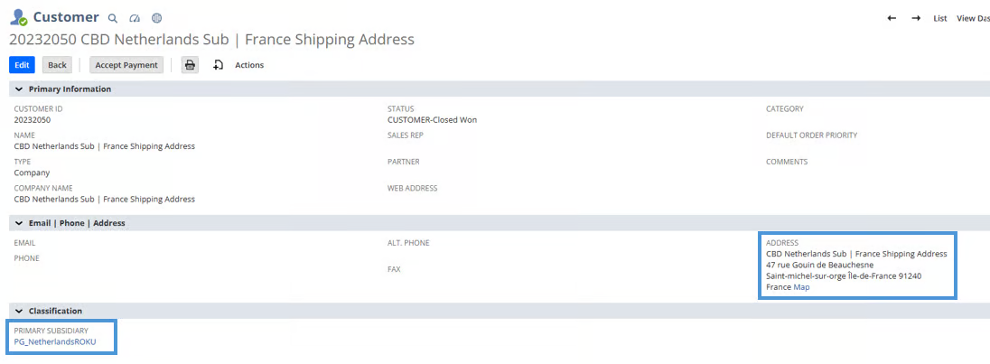Click the customer search magnifier icon

112,18
